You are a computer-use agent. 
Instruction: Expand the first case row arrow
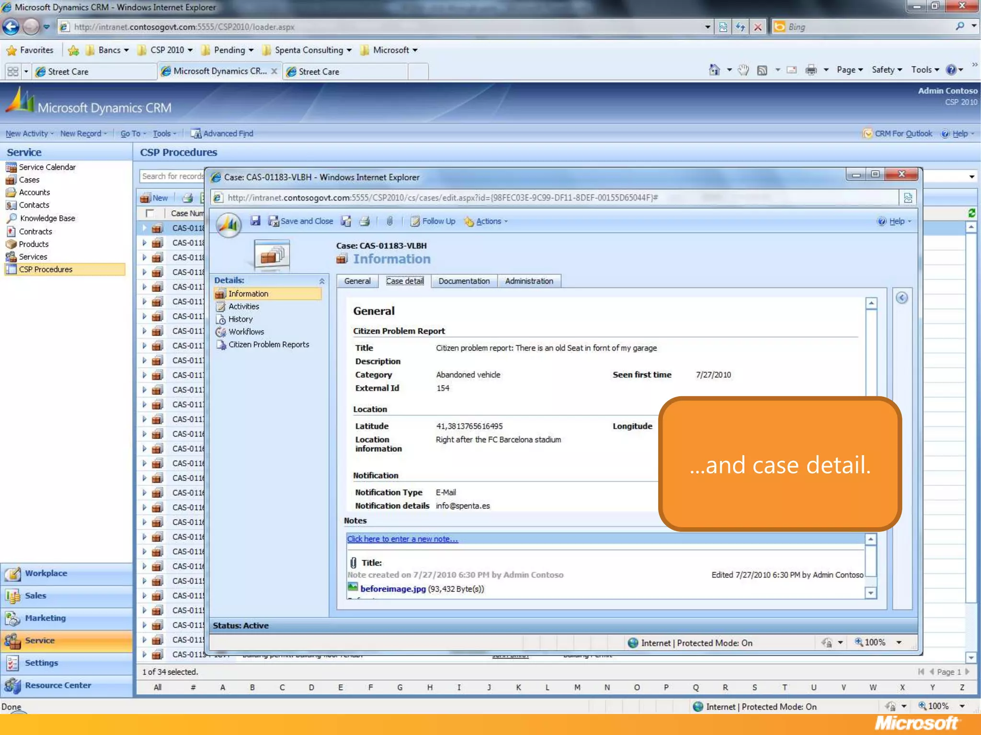144,228
